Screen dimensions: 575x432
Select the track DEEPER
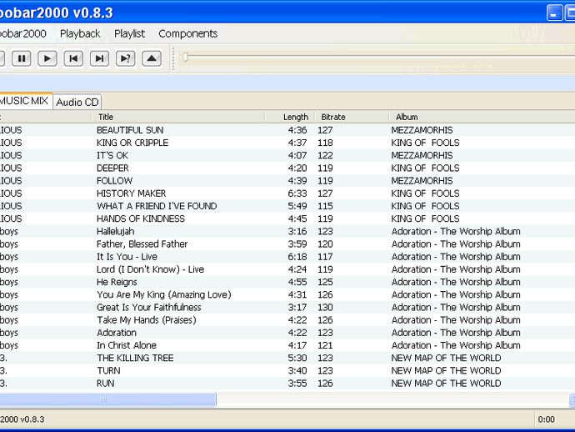(112, 168)
